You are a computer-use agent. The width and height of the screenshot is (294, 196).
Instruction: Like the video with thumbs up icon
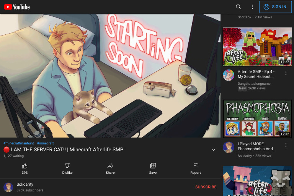click(24, 166)
